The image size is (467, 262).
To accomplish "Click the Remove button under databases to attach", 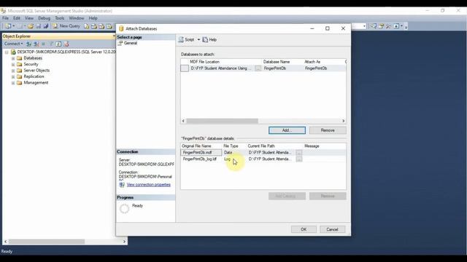I will (x=328, y=130).
